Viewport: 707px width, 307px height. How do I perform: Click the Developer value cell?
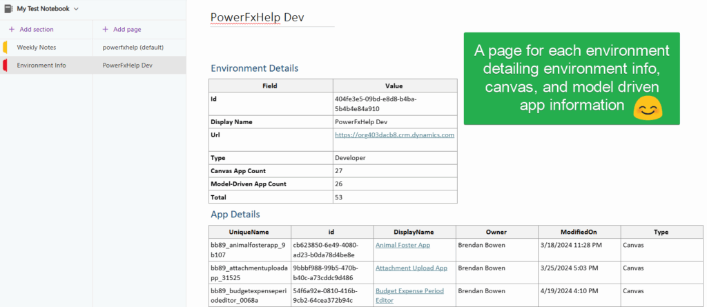tap(395, 158)
